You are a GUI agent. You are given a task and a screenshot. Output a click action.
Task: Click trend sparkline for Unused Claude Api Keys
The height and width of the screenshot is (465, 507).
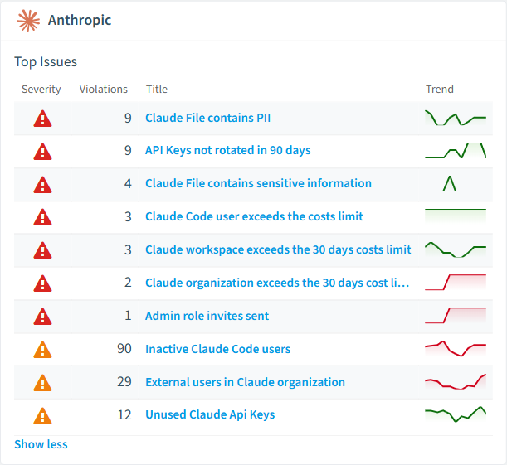click(456, 414)
